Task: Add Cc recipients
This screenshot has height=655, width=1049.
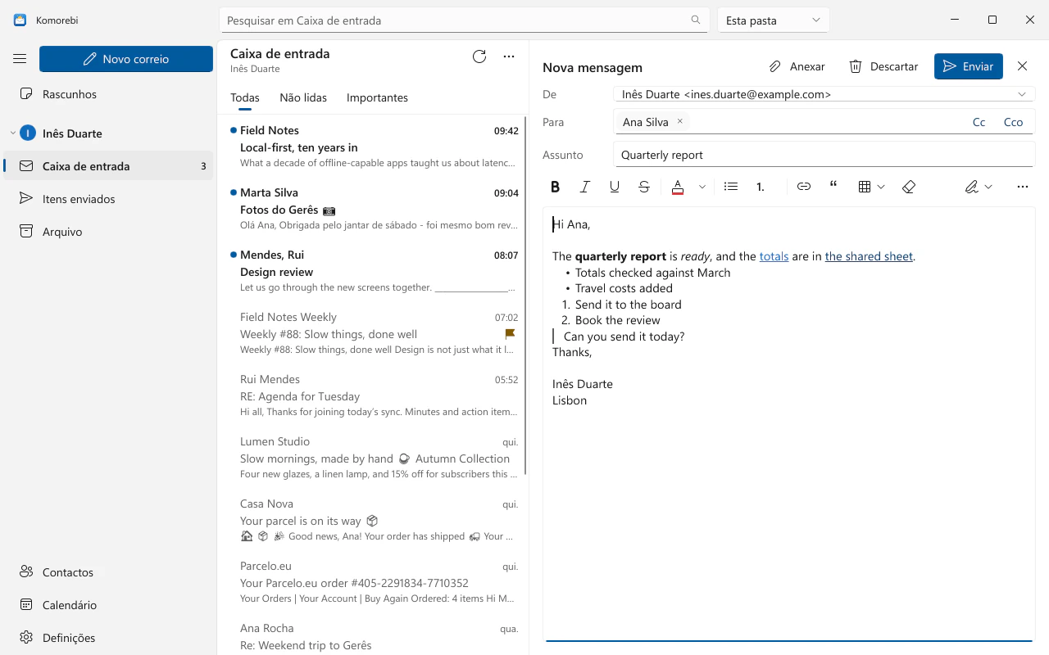Action: coord(979,122)
